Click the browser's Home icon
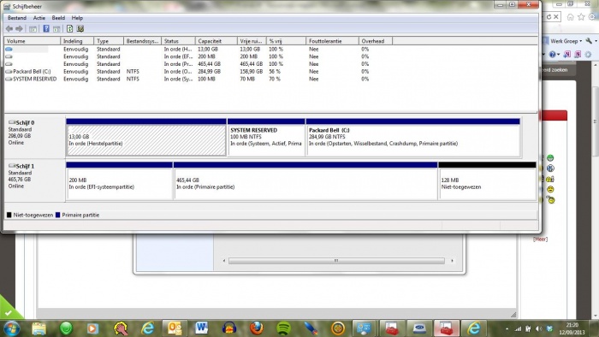The height and width of the screenshot is (337, 599). tap(571, 17)
